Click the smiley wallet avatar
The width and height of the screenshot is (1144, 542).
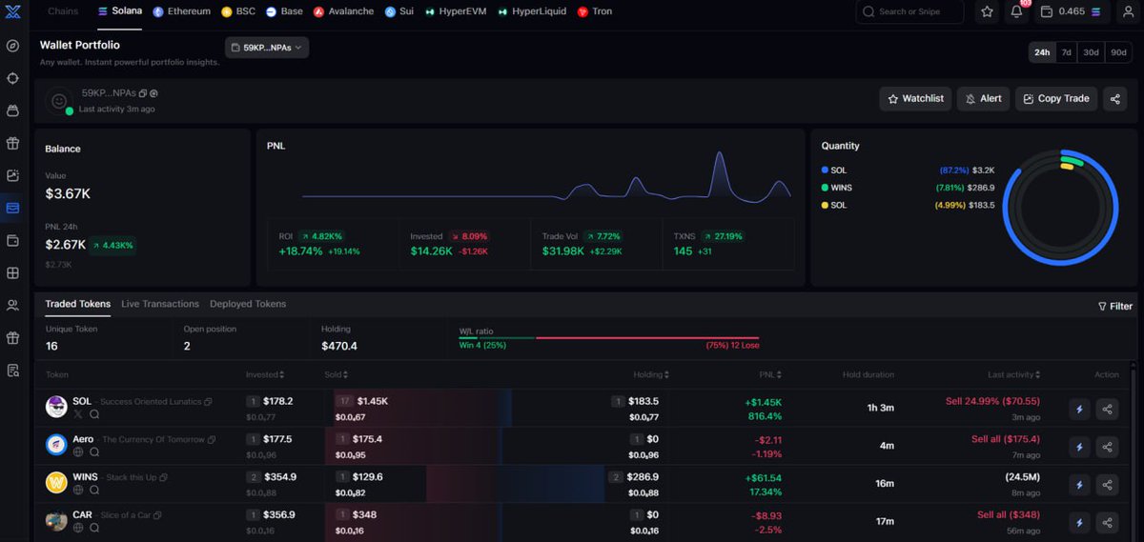59,100
